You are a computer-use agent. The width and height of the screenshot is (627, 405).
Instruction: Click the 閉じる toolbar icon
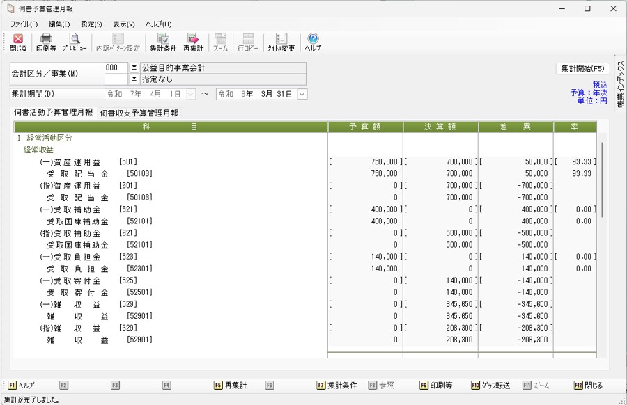point(18,42)
